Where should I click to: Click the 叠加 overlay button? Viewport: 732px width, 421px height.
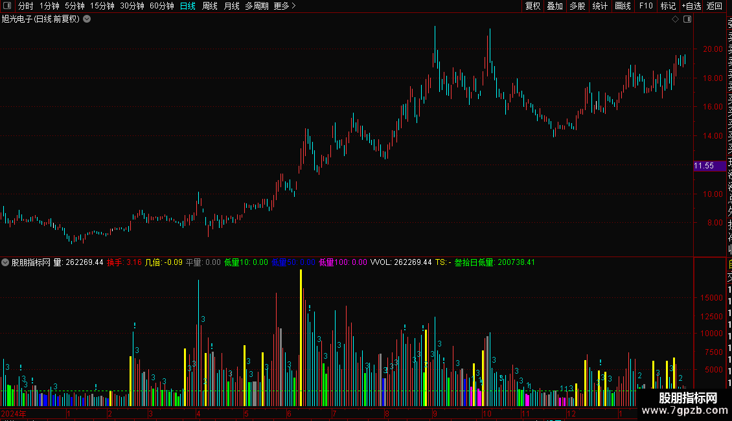pos(555,6)
